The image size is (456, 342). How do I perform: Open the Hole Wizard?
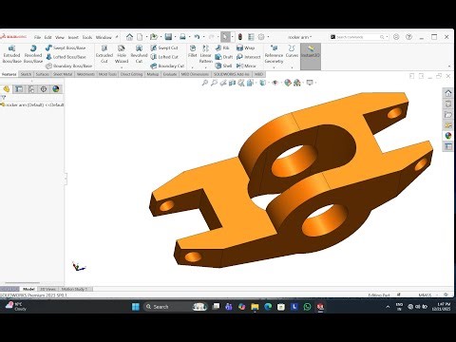(122, 54)
